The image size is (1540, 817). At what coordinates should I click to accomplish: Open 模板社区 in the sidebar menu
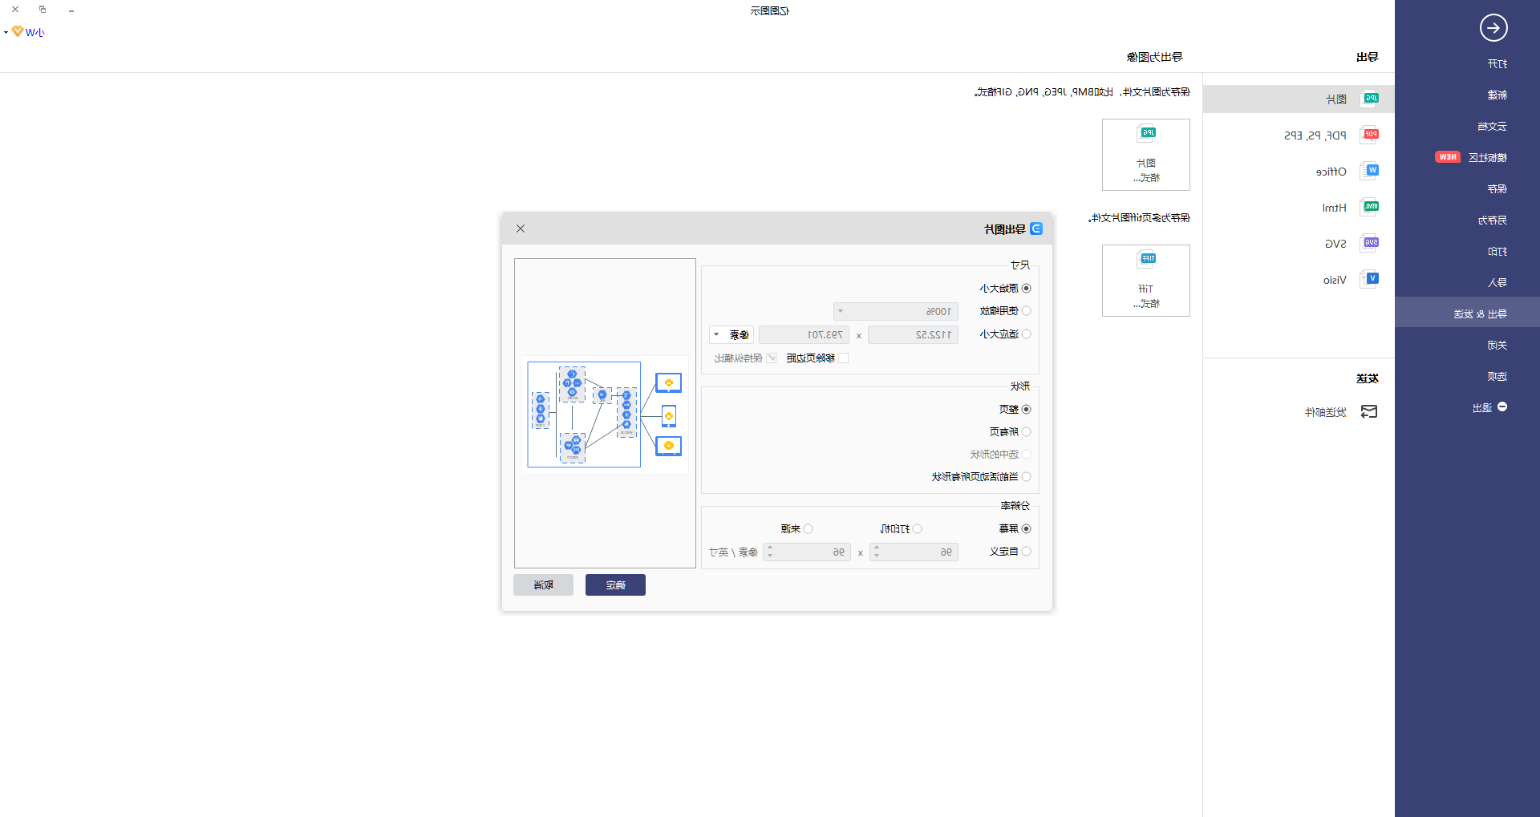click(1487, 158)
